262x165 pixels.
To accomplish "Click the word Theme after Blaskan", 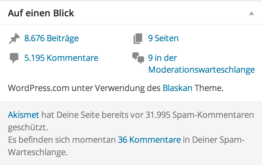I will click(209, 88).
